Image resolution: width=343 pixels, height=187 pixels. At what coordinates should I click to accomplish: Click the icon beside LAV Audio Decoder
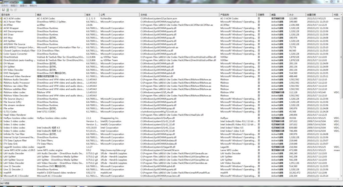[2, 153]
